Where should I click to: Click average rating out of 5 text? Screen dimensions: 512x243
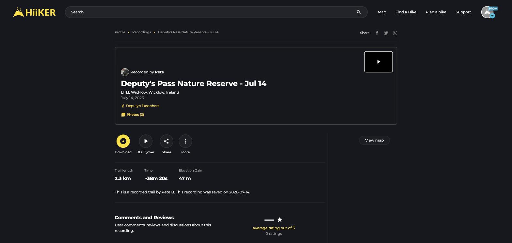(274, 228)
